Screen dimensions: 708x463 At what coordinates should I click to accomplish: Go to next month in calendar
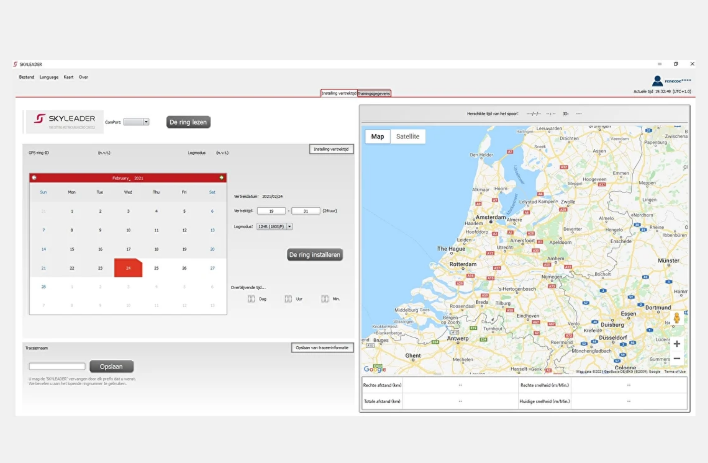point(221,178)
